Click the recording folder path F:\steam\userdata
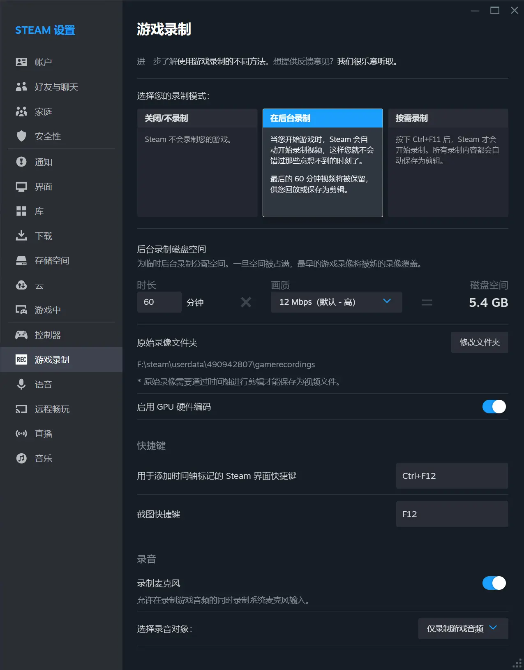 (x=226, y=364)
